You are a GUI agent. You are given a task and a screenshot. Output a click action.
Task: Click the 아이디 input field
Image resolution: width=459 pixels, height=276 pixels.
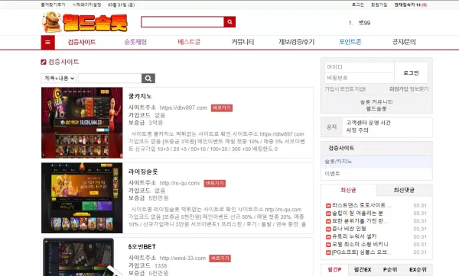tap(360, 67)
